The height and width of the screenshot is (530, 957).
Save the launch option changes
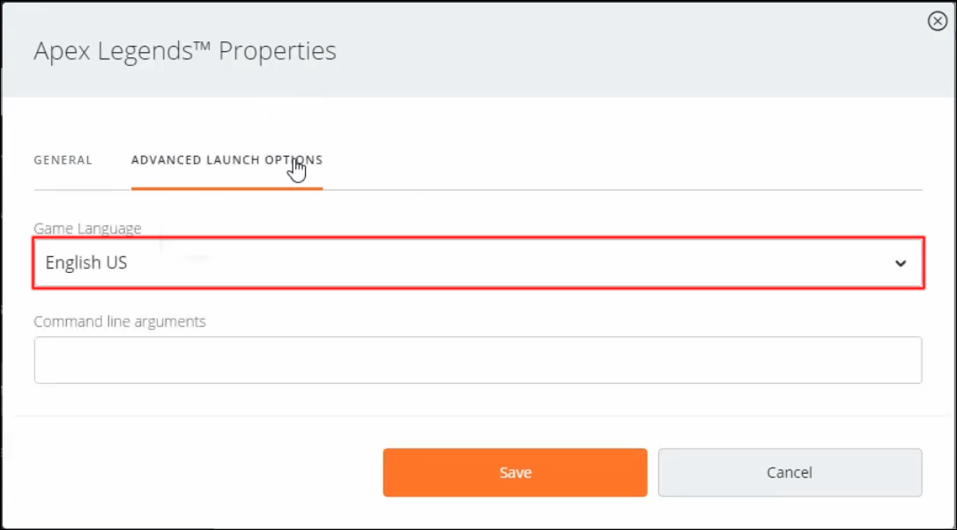[x=516, y=473]
